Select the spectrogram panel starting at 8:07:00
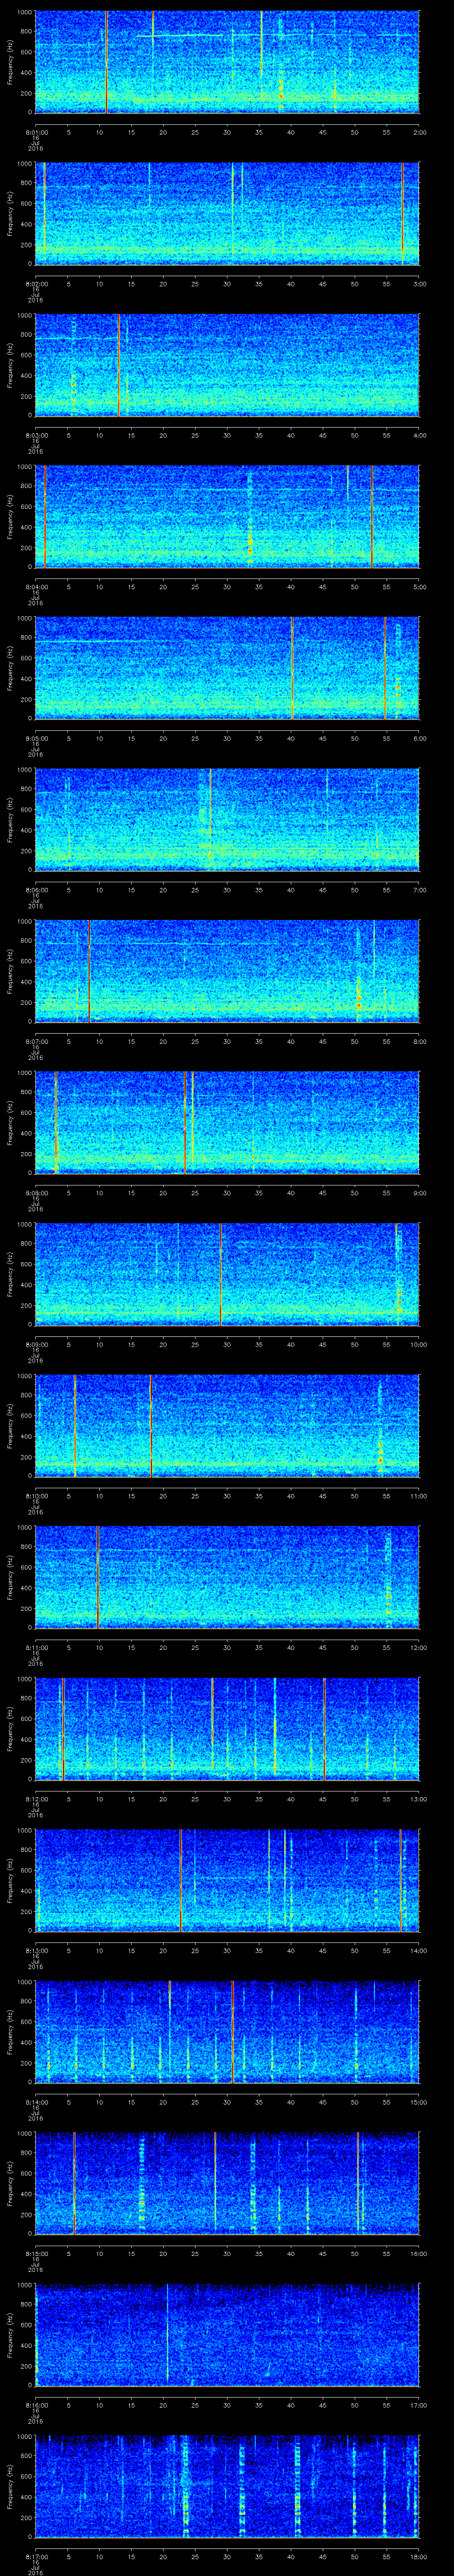This screenshot has height=2576, width=454. (227, 971)
